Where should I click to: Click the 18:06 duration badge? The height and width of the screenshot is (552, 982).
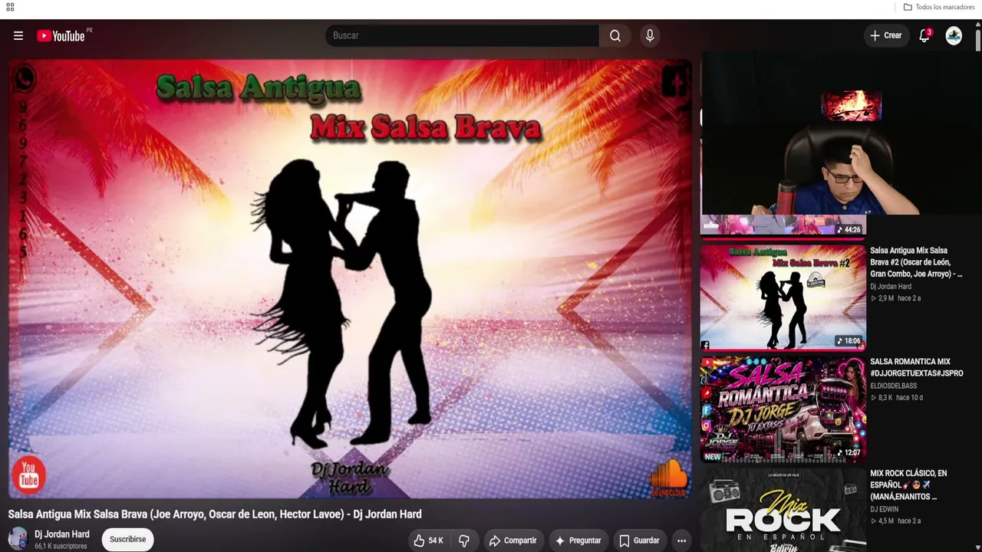pyautogui.click(x=849, y=341)
